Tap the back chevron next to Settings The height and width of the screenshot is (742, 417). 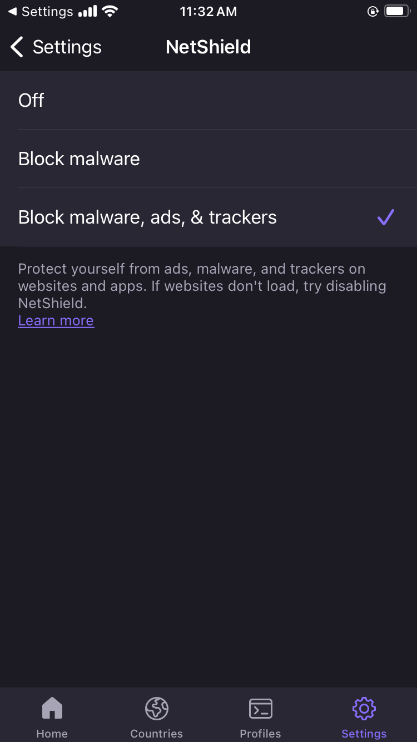point(16,47)
